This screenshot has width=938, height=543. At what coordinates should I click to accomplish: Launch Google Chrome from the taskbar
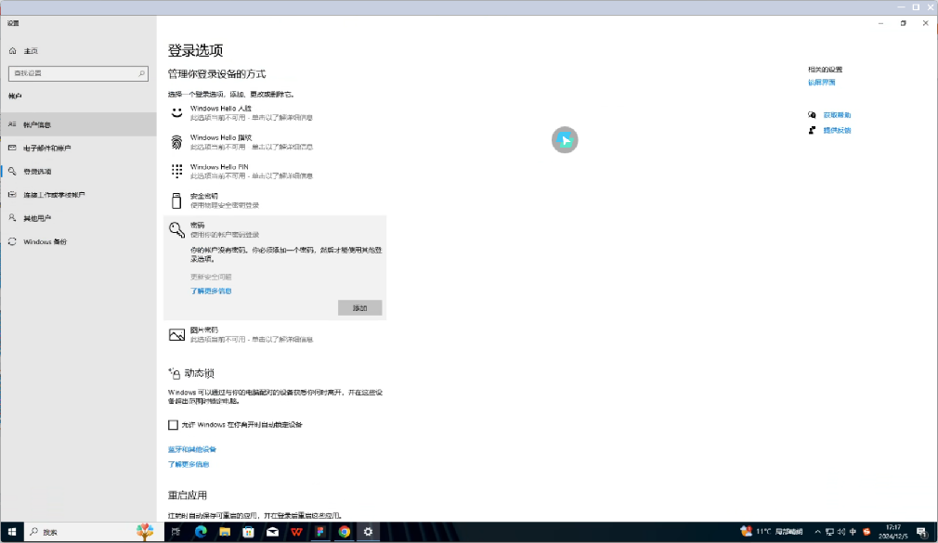pyautogui.click(x=344, y=532)
